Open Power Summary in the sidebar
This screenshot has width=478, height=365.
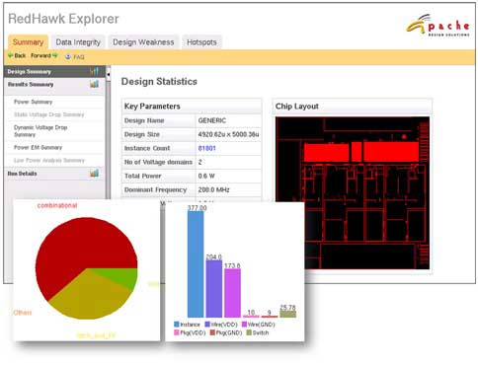pos(34,102)
